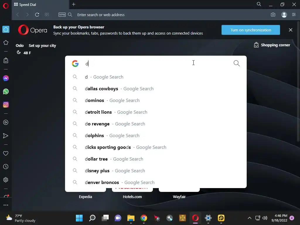Select dollar tree suggestion

click(x=156, y=159)
